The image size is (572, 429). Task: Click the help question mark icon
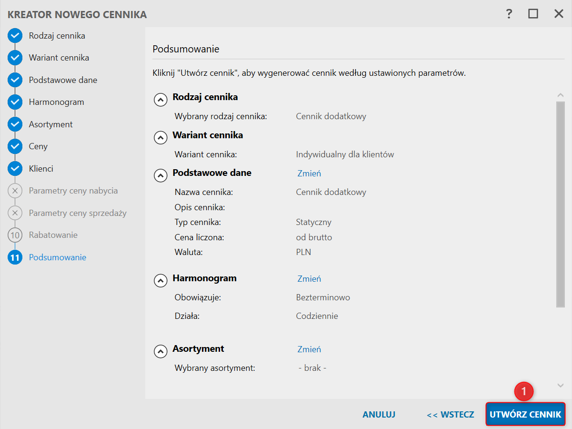(509, 14)
